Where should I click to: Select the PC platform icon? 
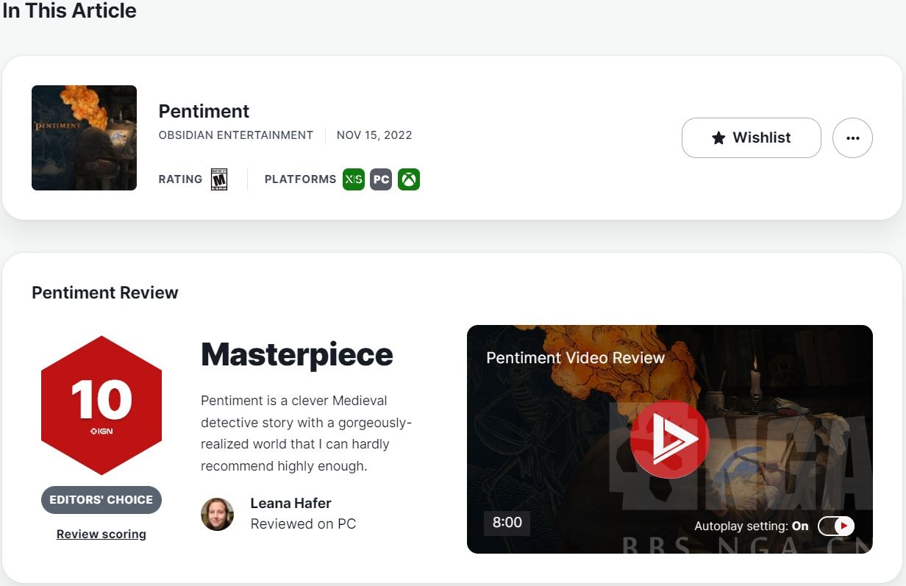pos(381,179)
